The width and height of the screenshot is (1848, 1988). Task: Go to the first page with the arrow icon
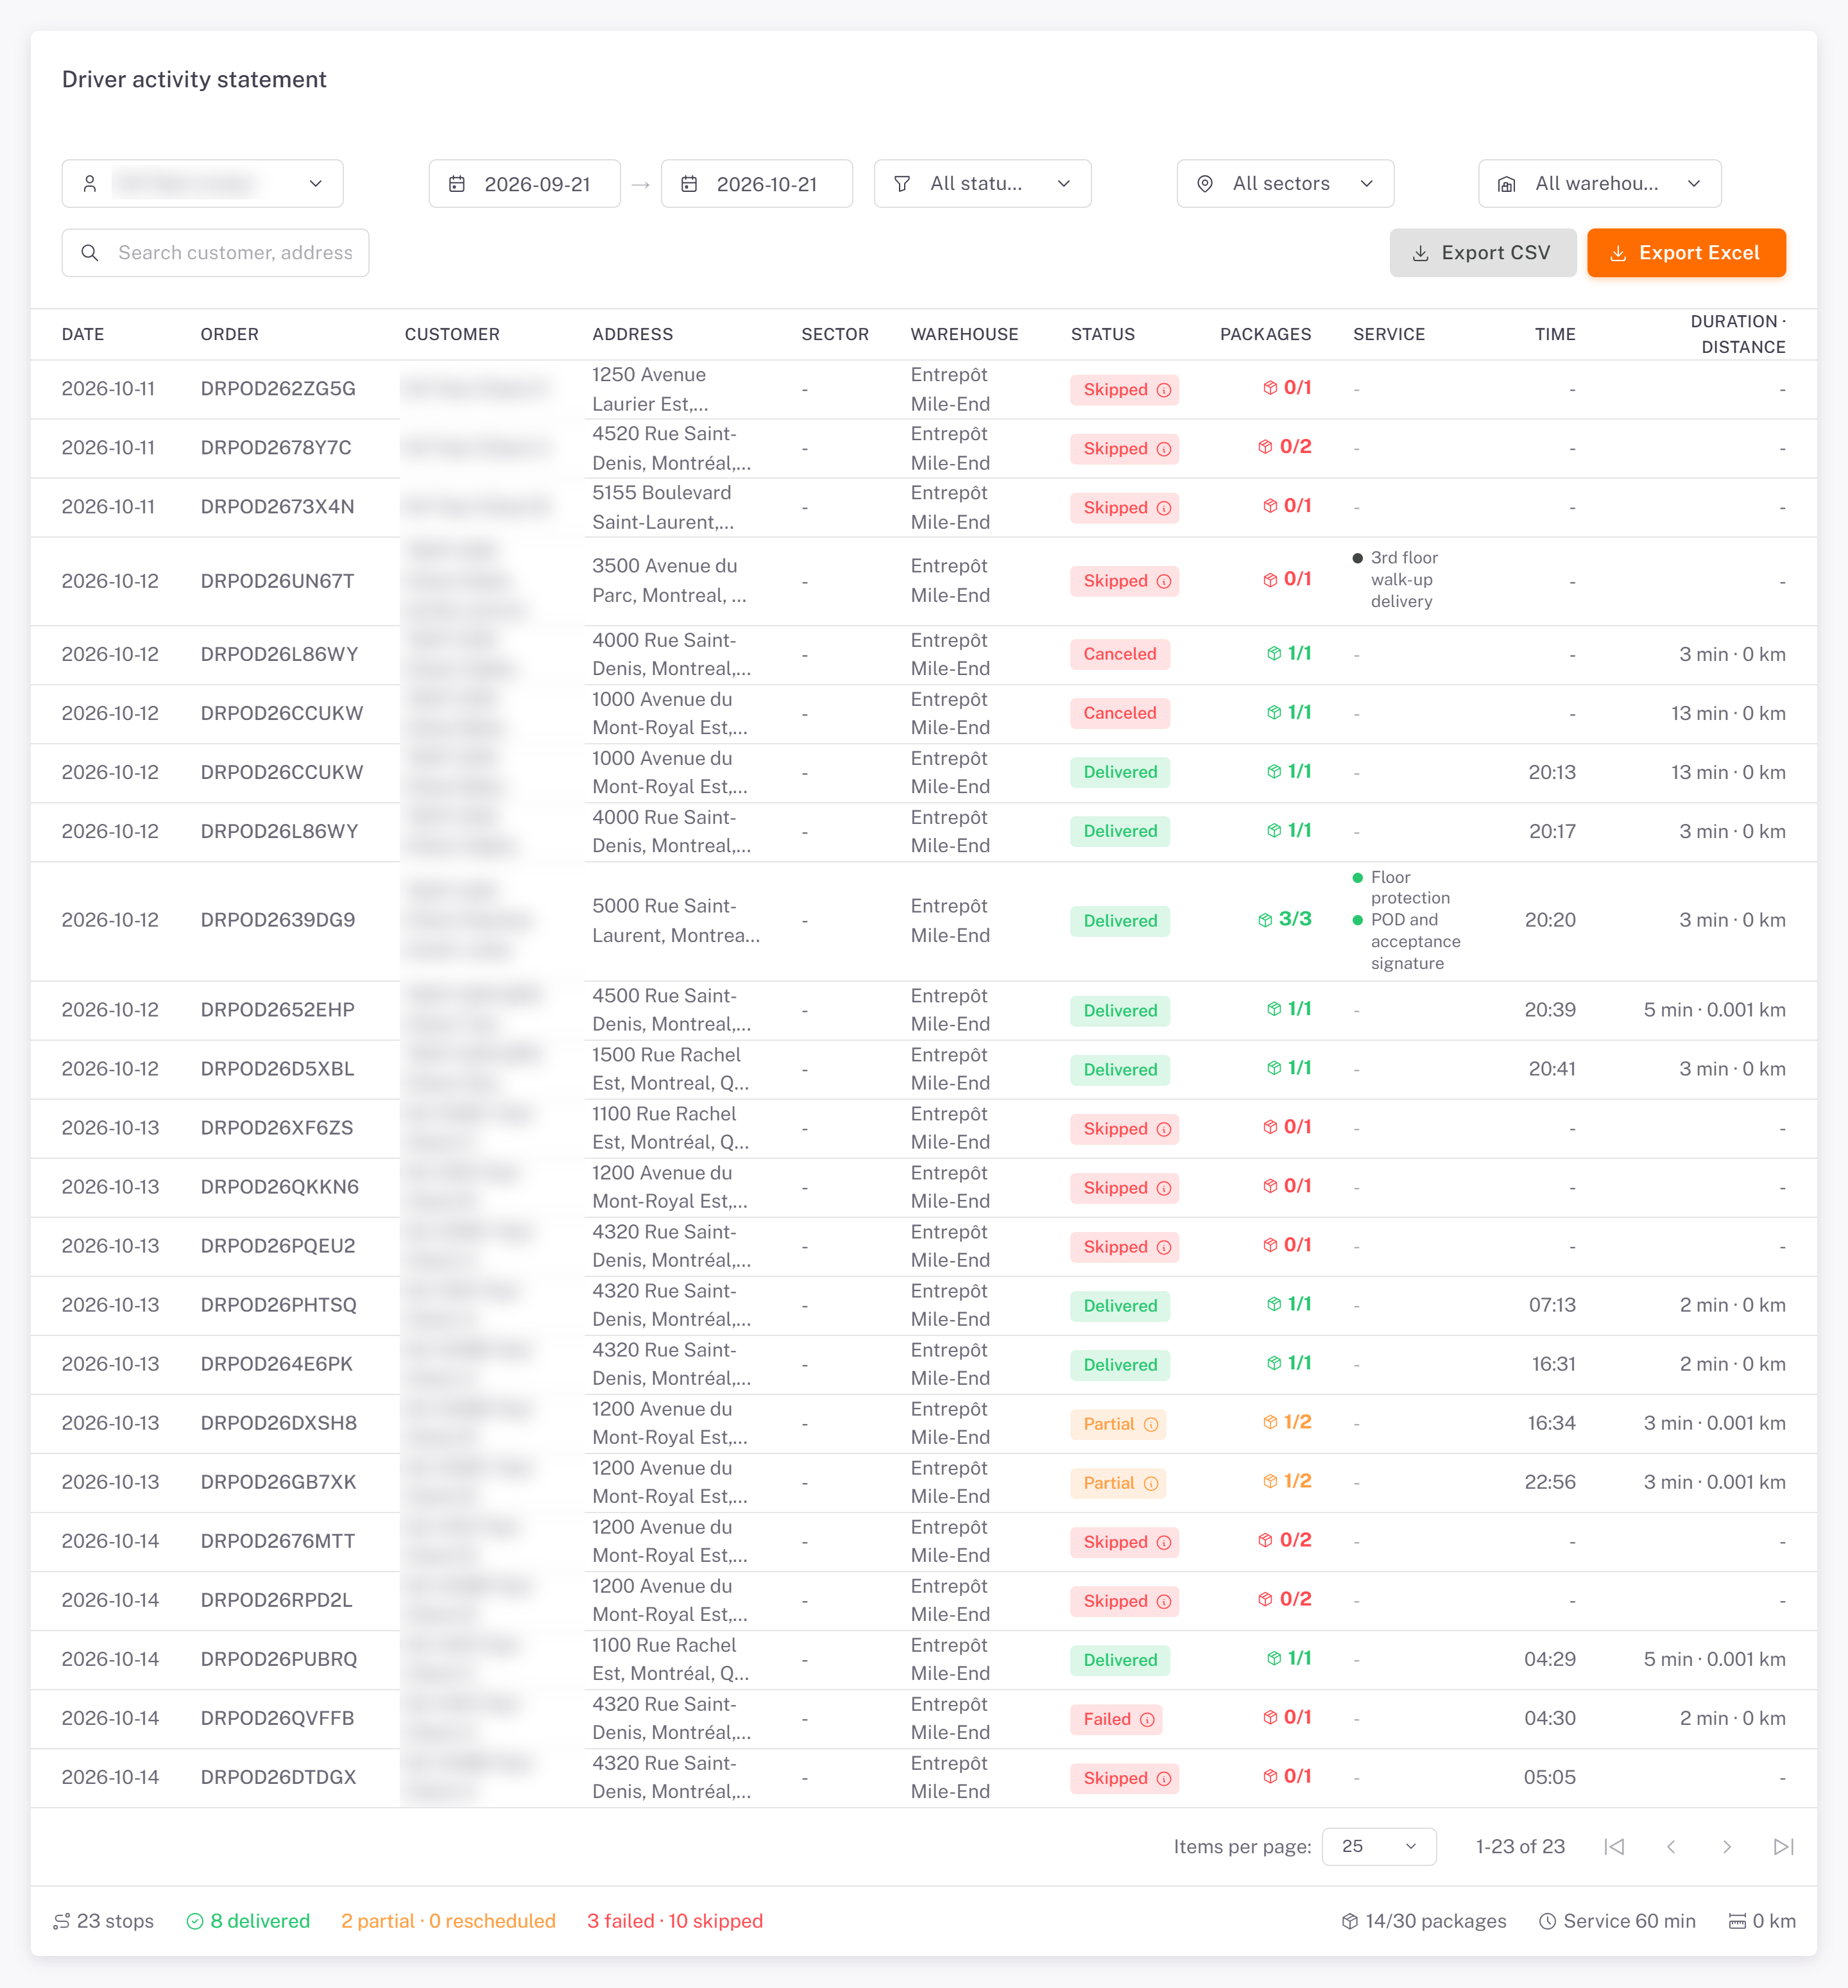1614,1846
